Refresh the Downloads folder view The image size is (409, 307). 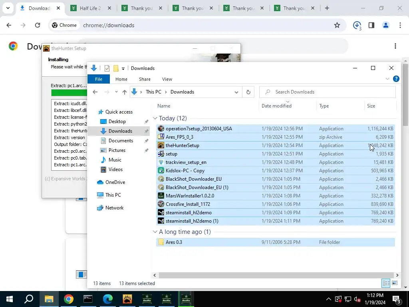pyautogui.click(x=248, y=92)
